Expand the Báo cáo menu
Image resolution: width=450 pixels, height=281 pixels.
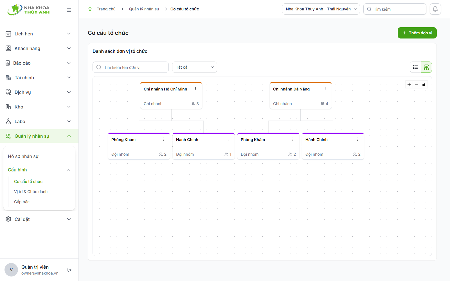pos(39,63)
